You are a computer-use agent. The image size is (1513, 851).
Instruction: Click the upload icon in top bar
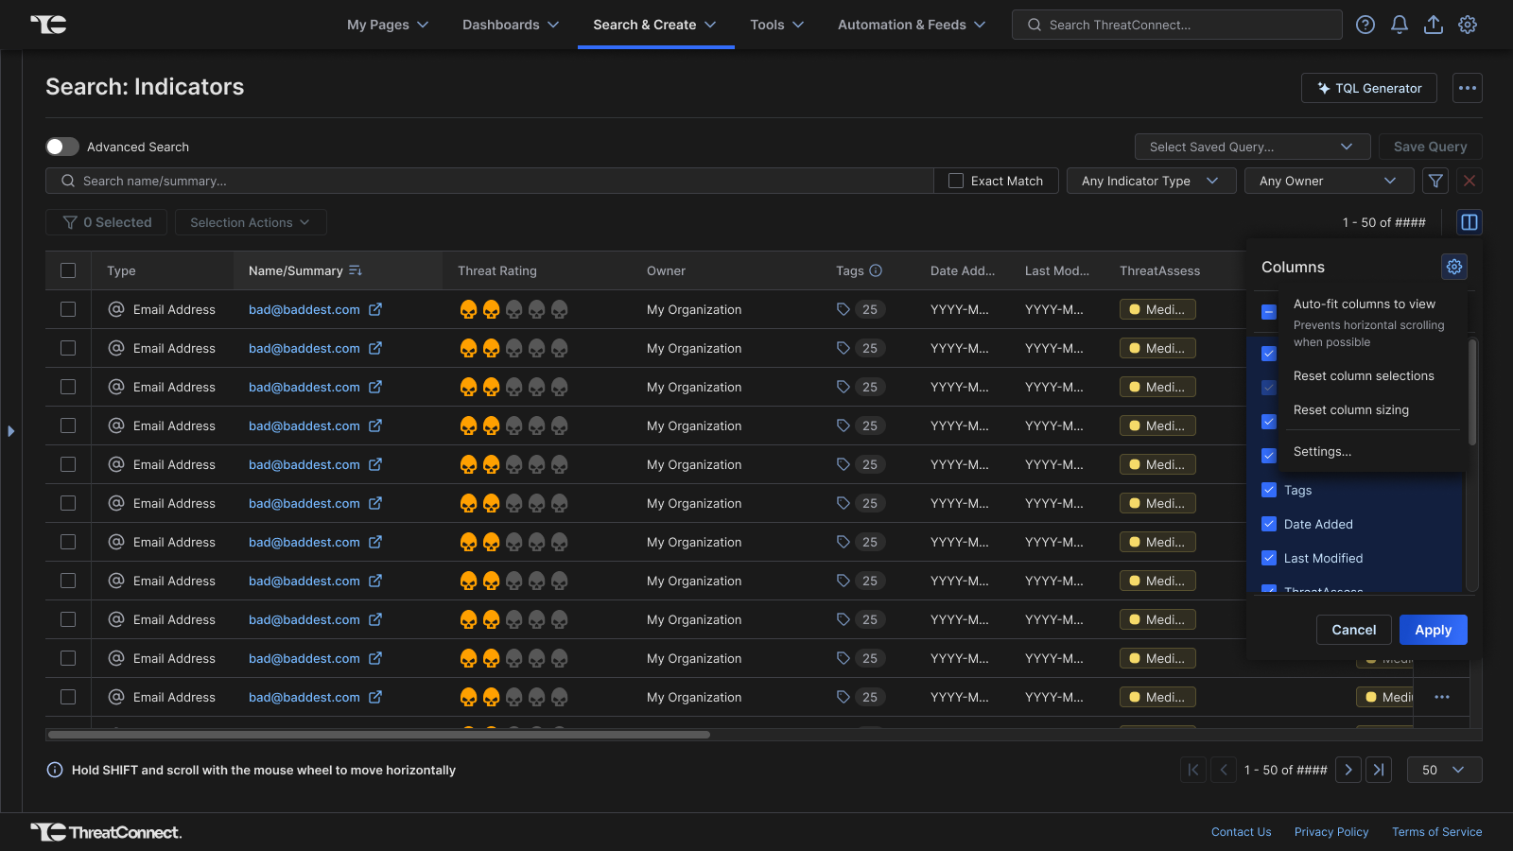[1433, 25]
